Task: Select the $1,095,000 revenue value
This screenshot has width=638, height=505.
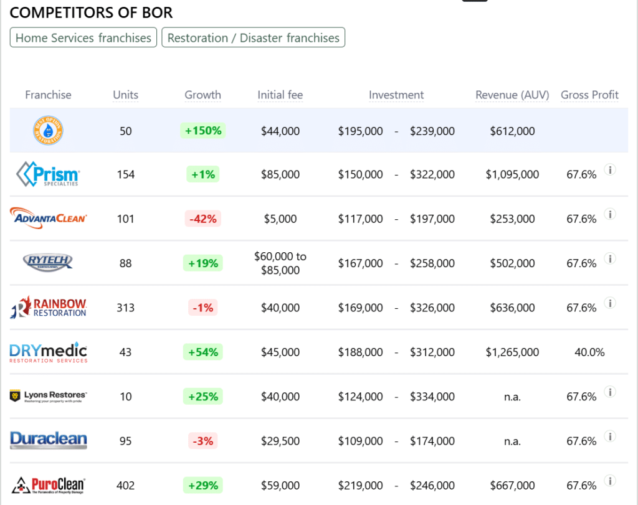Action: pyautogui.click(x=512, y=174)
